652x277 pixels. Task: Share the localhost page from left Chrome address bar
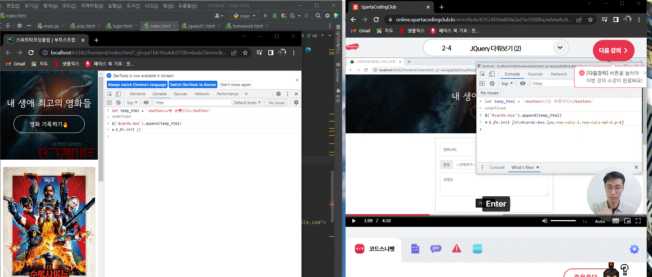[234, 53]
